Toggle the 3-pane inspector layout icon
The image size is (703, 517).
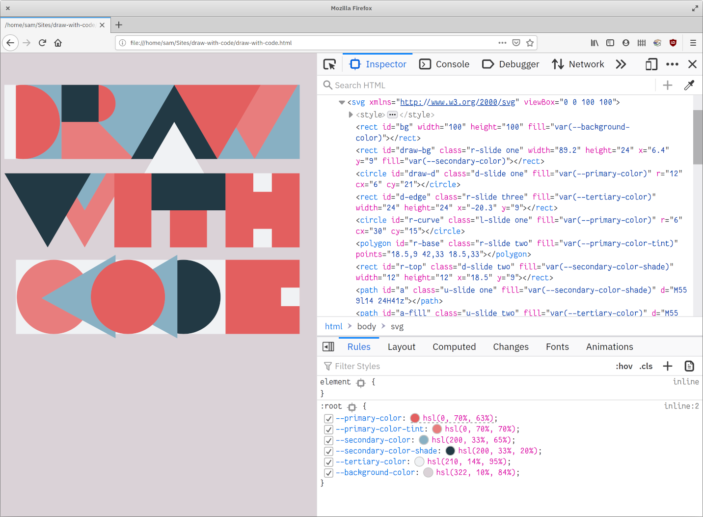[x=328, y=347]
